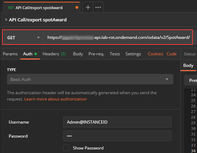The image size is (197, 153).
Task: Select the response Body tab
Action: (188, 65)
